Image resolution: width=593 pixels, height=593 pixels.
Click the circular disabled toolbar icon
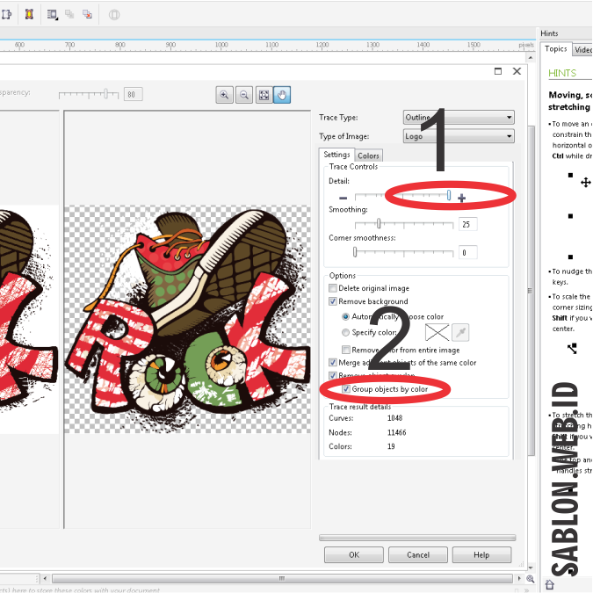click(114, 15)
